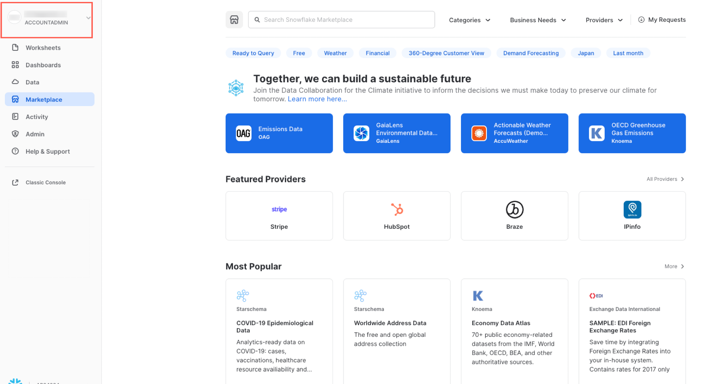727x384 pixels.
Task: Expand the Business Needs menu
Action: click(x=538, y=20)
